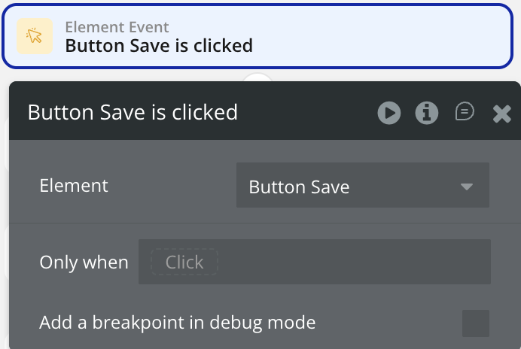Viewport: 521px width, 349px height.
Task: Click the play icon in the panel header
Action: coord(389,114)
